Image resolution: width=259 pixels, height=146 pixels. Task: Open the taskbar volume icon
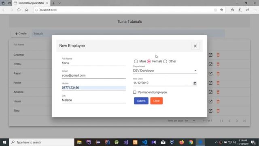click(x=235, y=142)
